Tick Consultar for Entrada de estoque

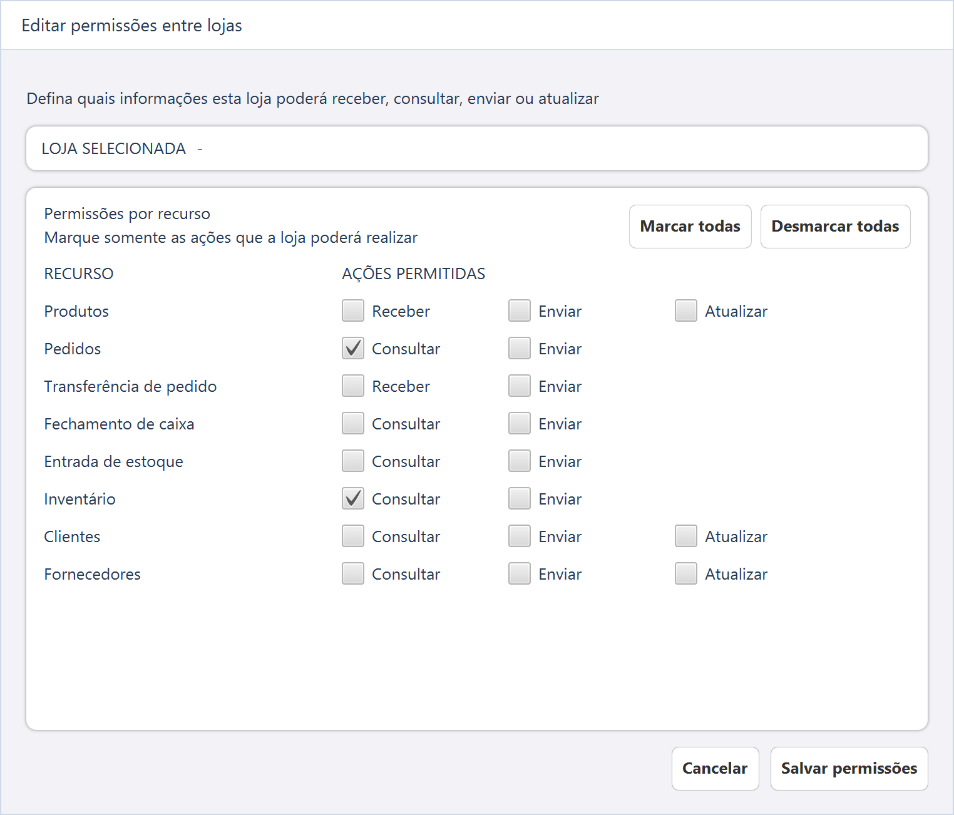353,461
